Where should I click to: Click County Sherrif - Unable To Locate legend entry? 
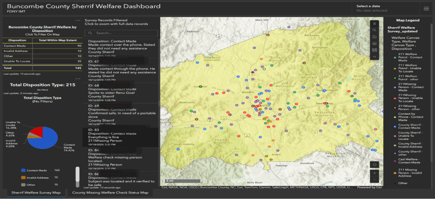[x=407, y=136]
